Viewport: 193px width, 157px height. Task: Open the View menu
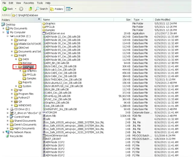pyautogui.click(x=18, y=3)
